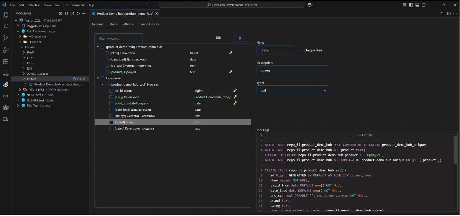The height and width of the screenshot is (216, 460).
Task: Tick the [hkey] Ключ хаба hub checkbox
Action: 107,53
